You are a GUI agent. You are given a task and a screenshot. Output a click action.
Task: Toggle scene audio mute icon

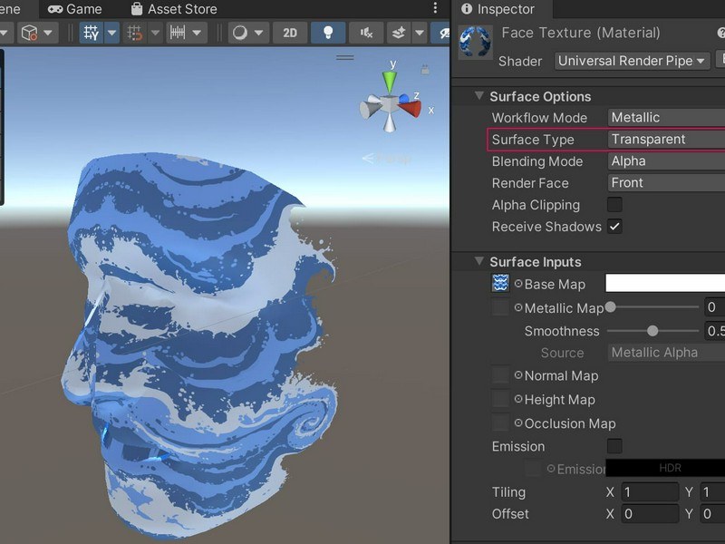pos(365,33)
